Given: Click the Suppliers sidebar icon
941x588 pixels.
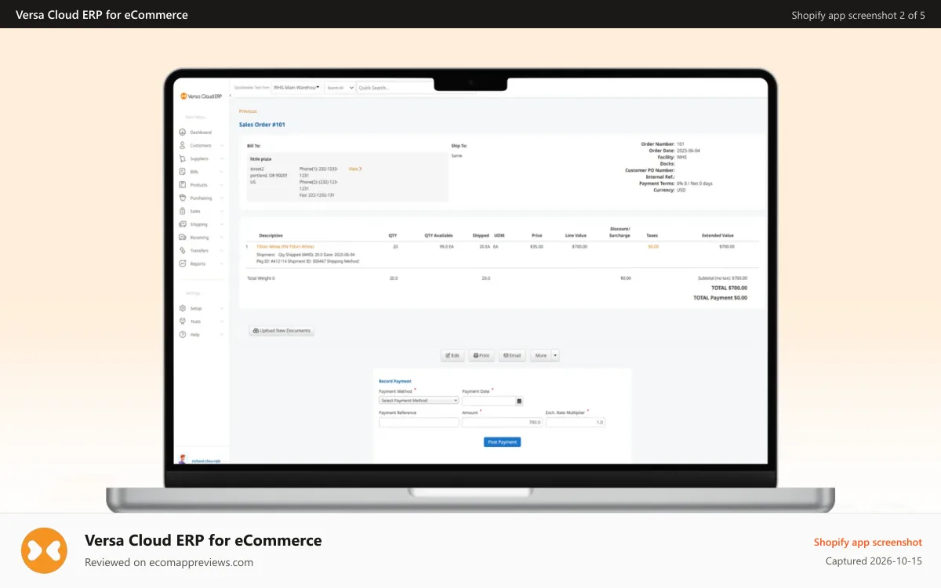Looking at the screenshot, I should pos(182,158).
